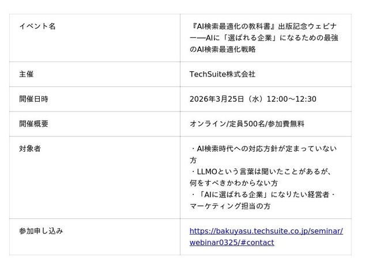
Task: Click the word "オンライン" in overview
Action: [208, 124]
